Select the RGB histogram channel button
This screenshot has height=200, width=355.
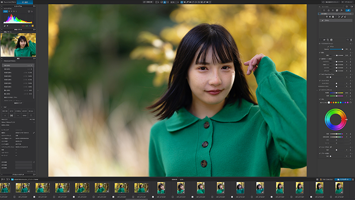[5, 11]
